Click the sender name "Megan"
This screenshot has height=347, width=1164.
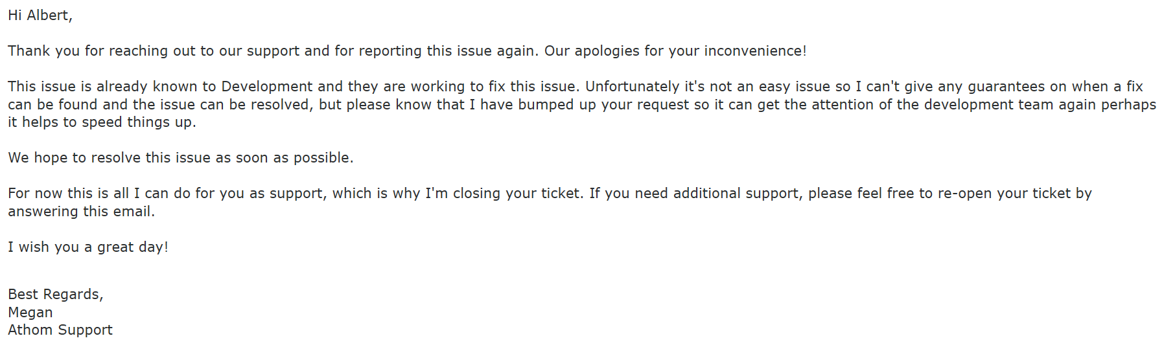[x=30, y=313]
